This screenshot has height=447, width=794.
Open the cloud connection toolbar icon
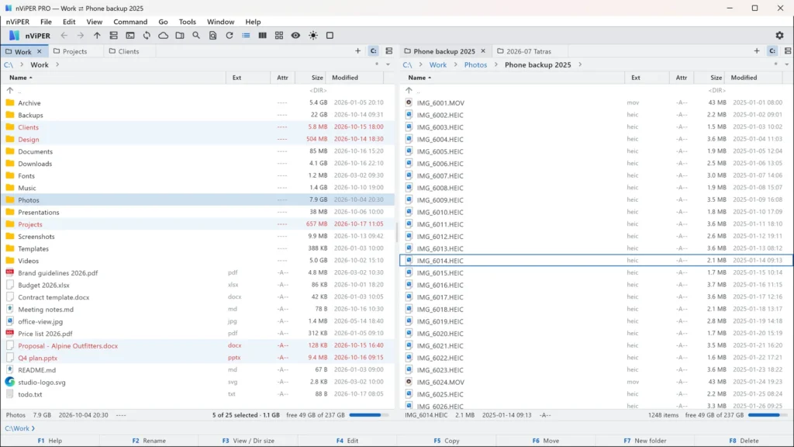163,36
